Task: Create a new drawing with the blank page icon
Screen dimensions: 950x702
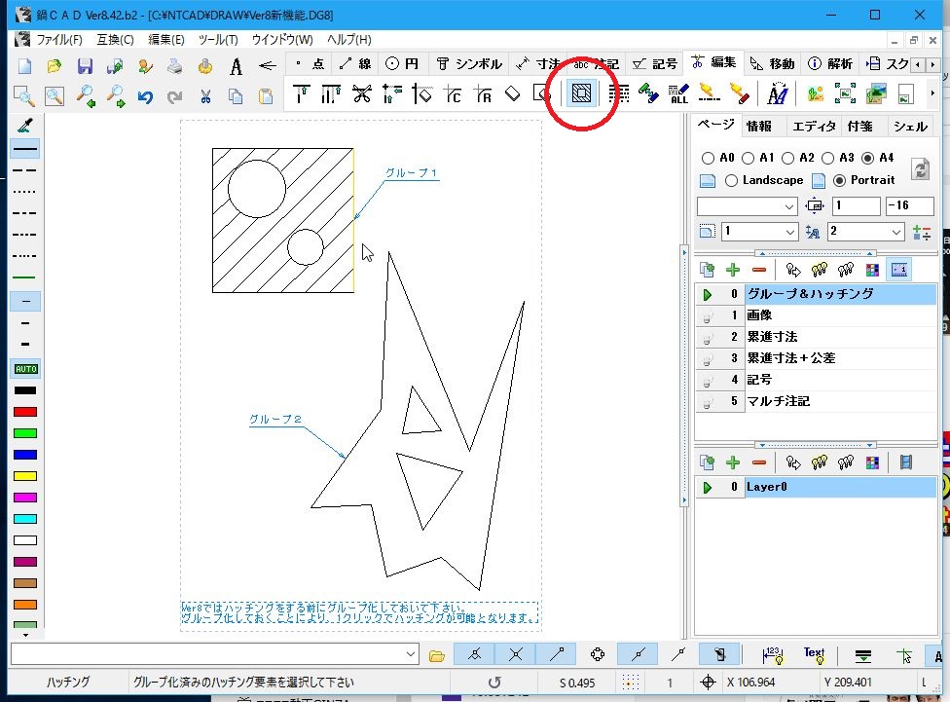Action: click(25, 65)
